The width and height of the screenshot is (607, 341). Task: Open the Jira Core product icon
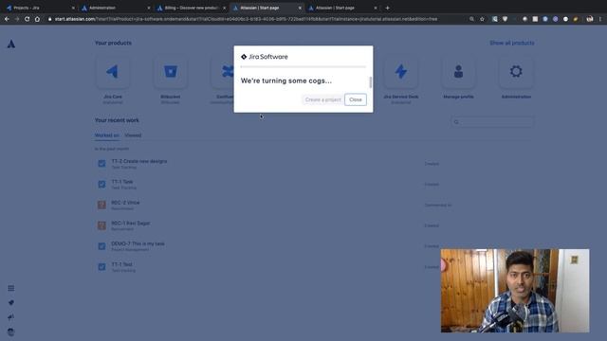[x=113, y=72]
